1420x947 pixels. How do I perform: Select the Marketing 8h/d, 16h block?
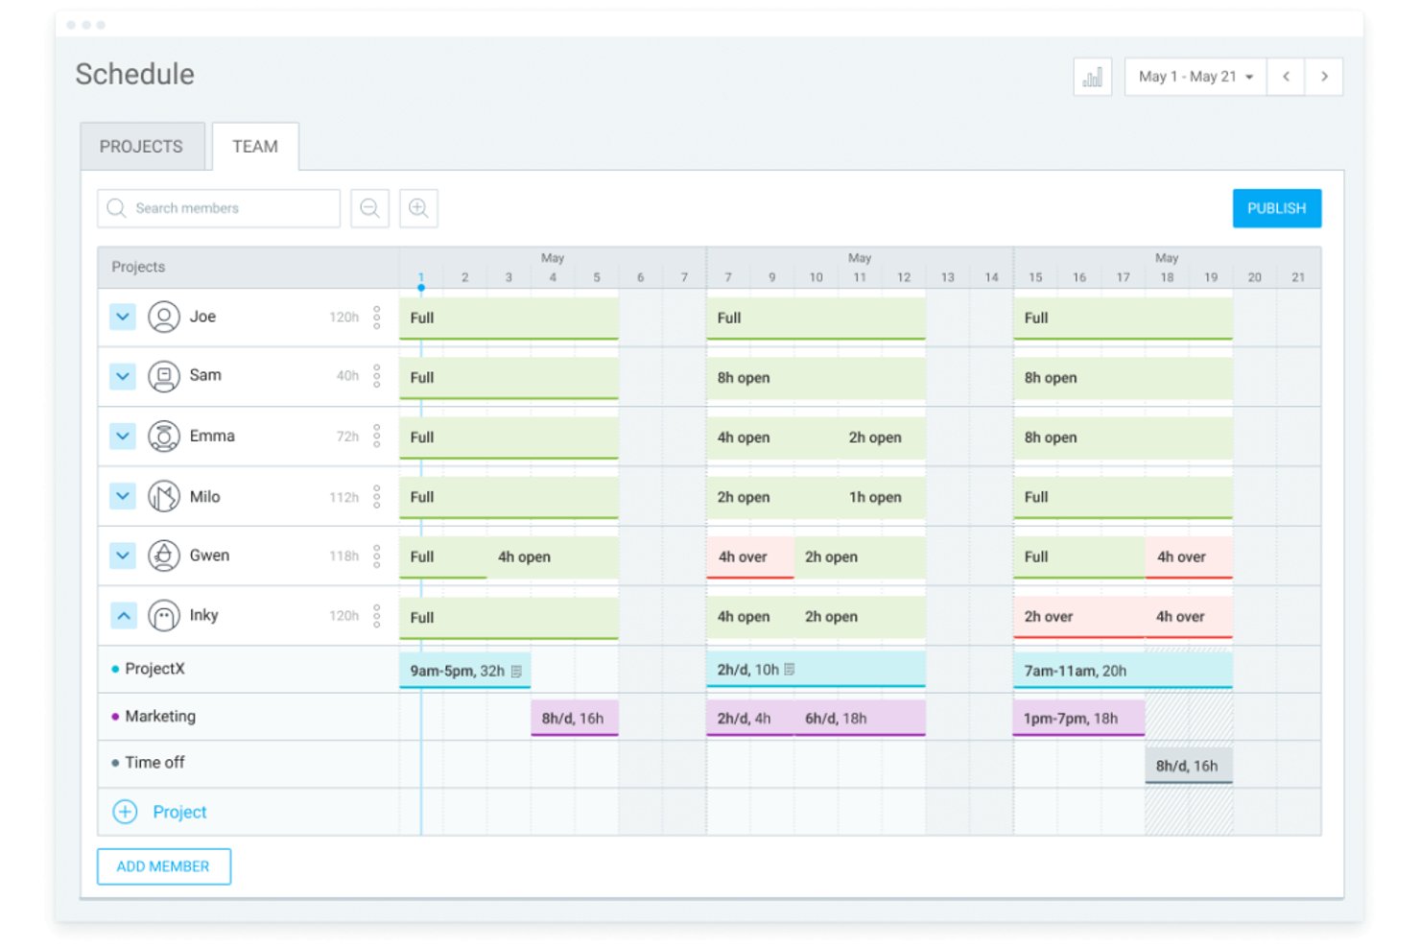574,718
